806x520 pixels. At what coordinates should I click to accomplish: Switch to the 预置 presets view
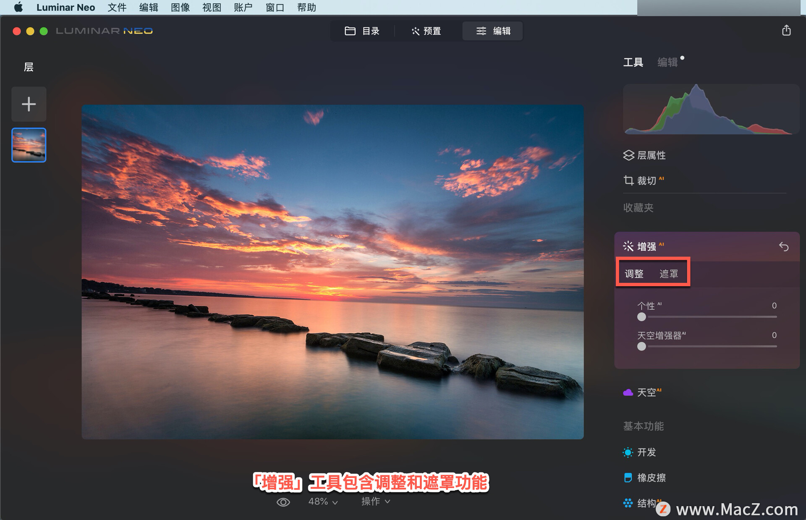pyautogui.click(x=426, y=31)
